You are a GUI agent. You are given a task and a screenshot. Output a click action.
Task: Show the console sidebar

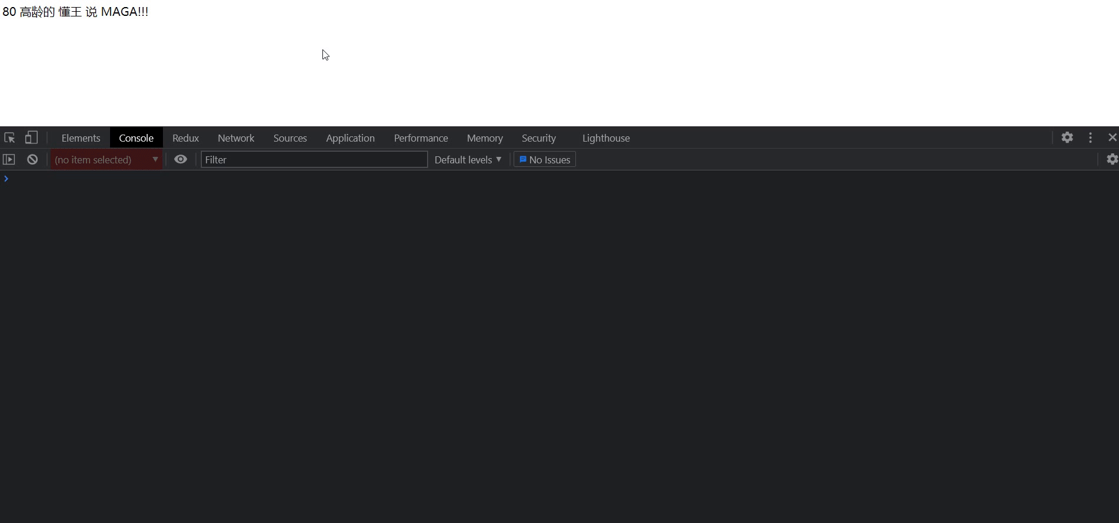(9, 159)
